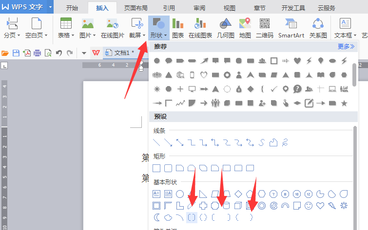Select the straight line shape under 线条
Screen dimensions: 368x230
156,142
